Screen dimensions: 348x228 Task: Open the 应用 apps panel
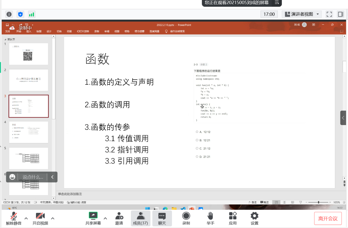point(233,219)
